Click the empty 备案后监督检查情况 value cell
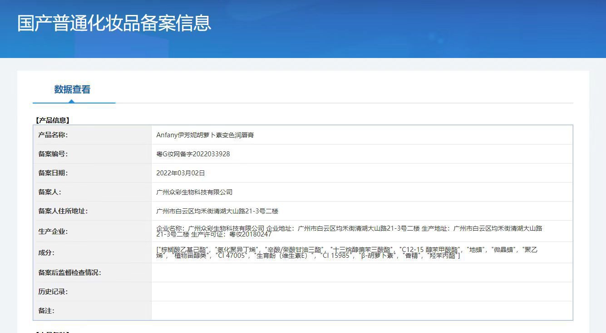This screenshot has height=333, width=606. tap(361, 273)
